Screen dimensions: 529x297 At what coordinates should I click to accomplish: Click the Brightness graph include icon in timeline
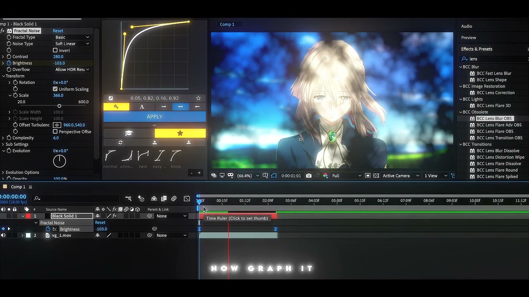(55, 229)
